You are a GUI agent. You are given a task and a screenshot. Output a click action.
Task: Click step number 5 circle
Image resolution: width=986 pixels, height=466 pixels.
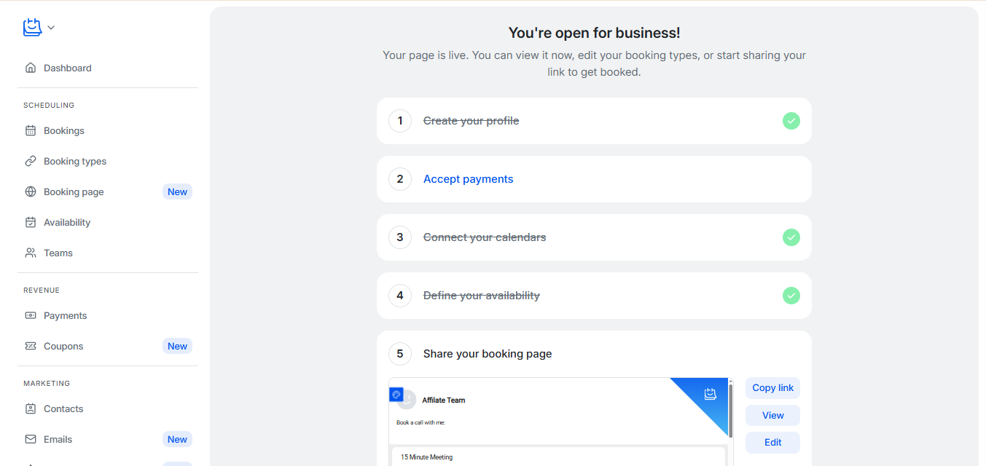[x=400, y=354]
